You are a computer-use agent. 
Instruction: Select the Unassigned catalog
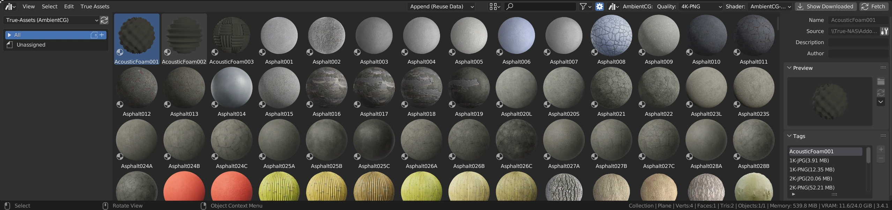click(31, 45)
